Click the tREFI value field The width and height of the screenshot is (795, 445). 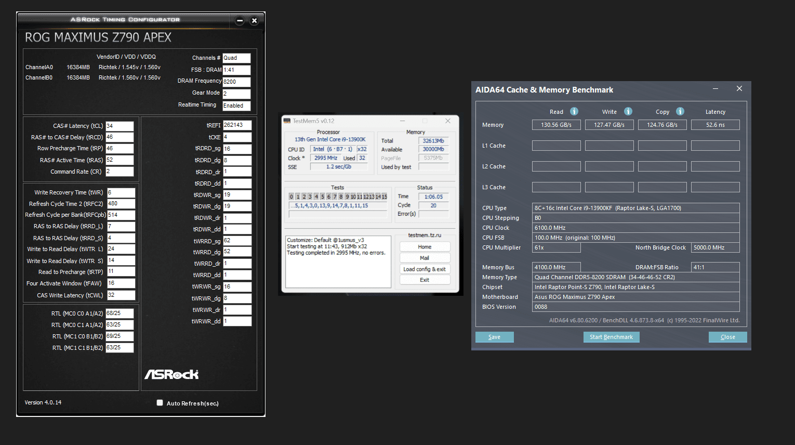click(x=237, y=125)
